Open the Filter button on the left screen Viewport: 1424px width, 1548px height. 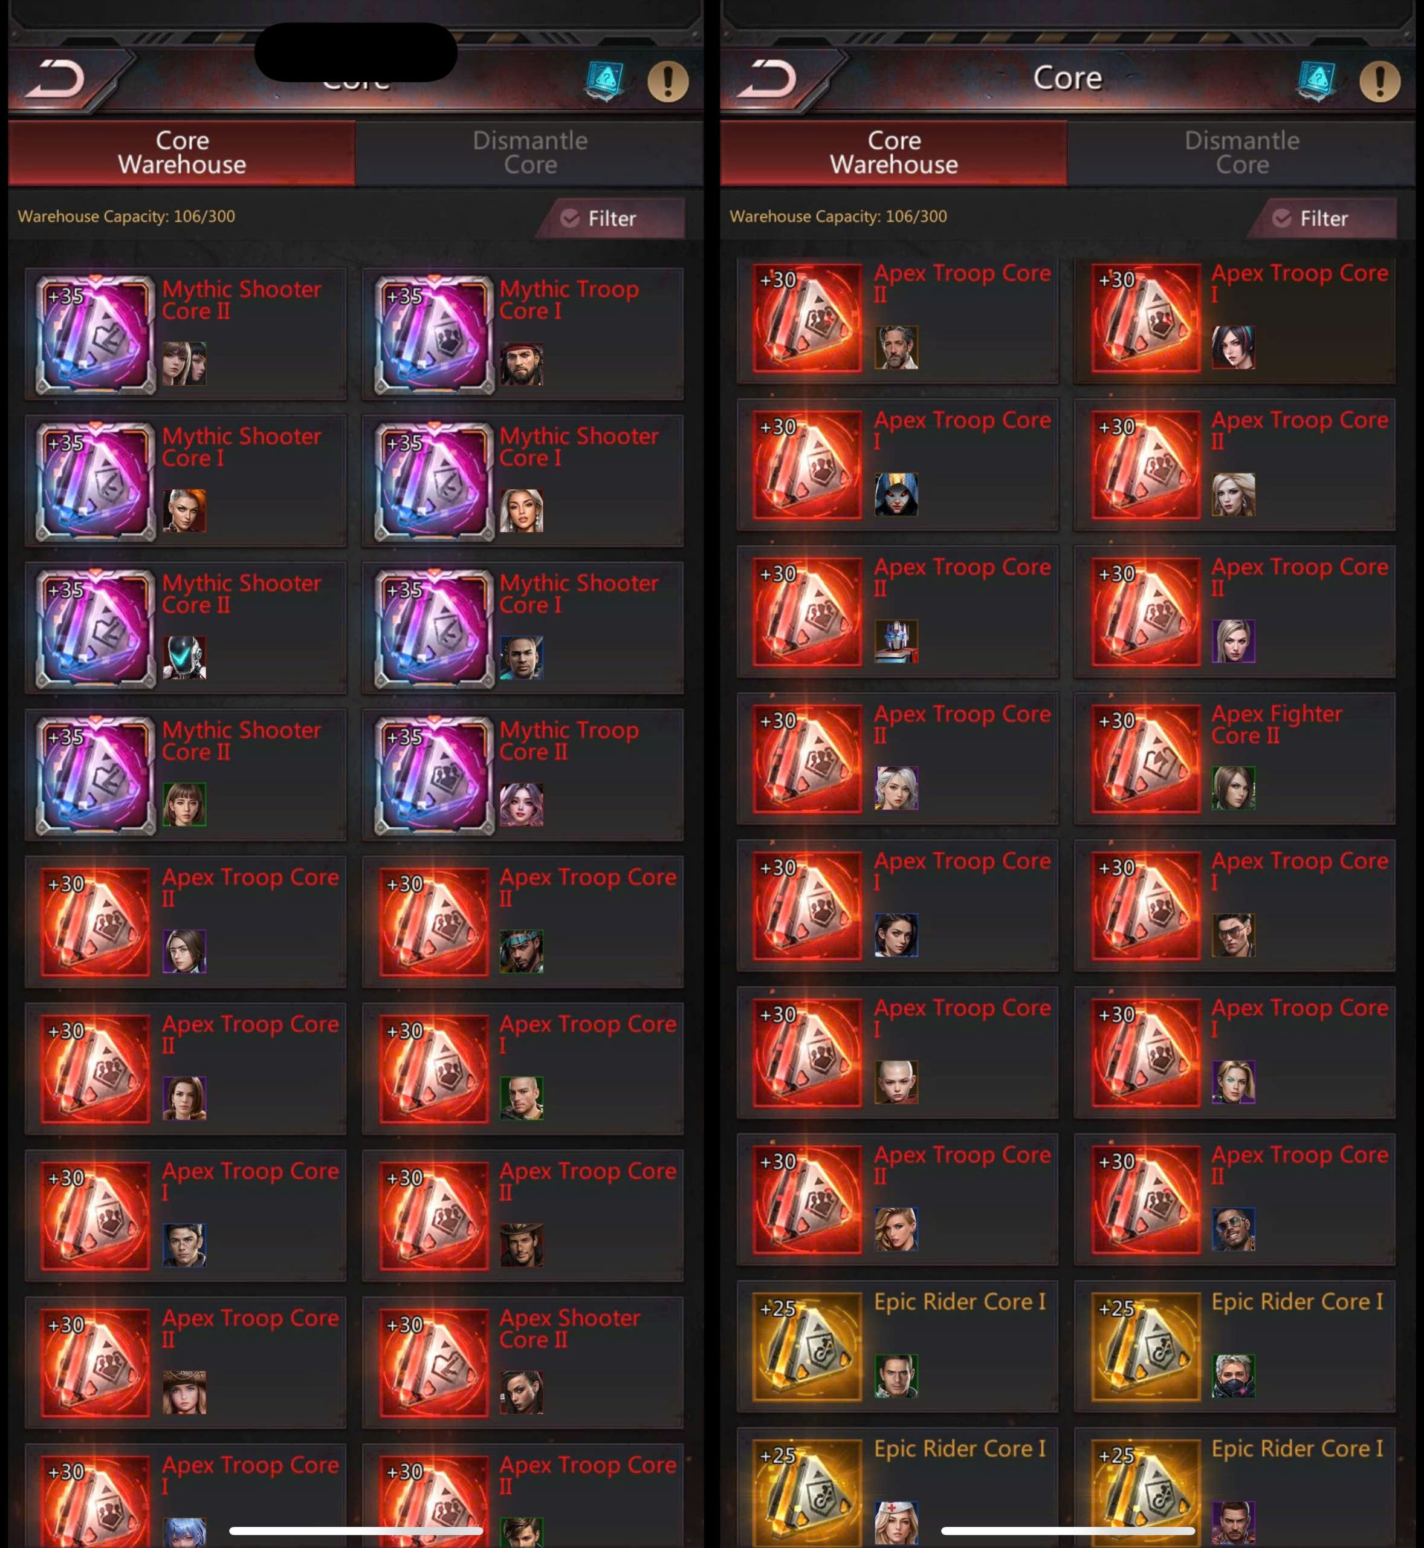pyautogui.click(x=610, y=218)
